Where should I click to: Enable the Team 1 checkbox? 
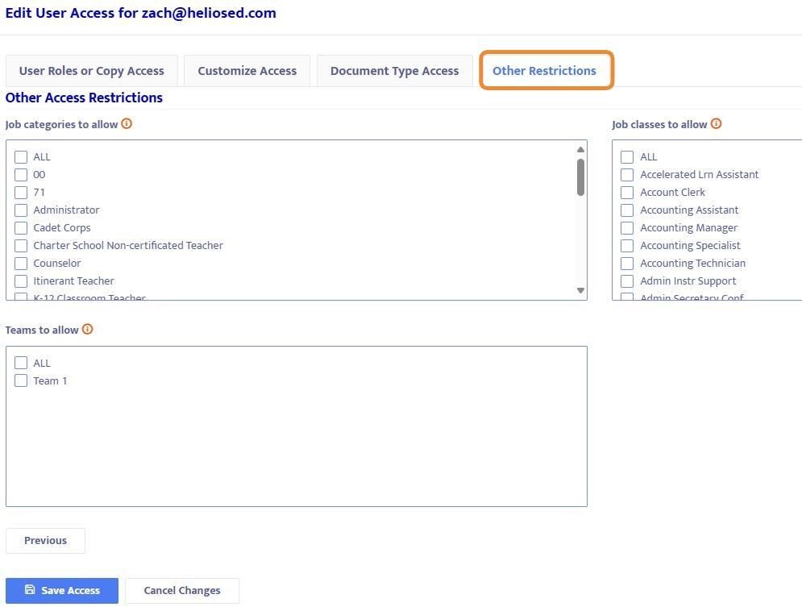coord(21,380)
